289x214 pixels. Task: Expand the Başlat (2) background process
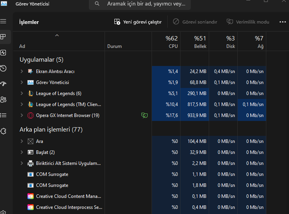22,152
